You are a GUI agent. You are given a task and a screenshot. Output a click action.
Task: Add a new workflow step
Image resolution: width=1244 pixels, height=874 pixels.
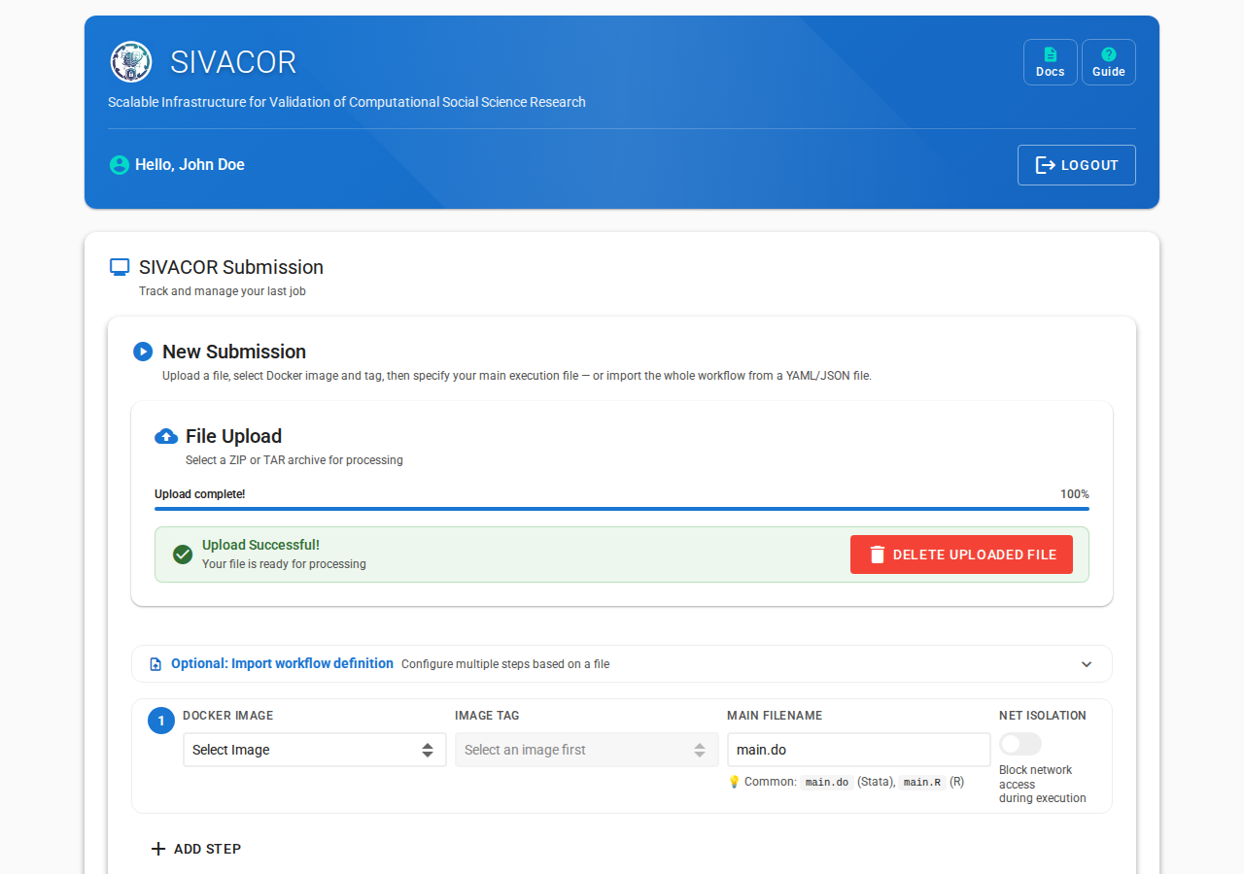pyautogui.click(x=196, y=849)
